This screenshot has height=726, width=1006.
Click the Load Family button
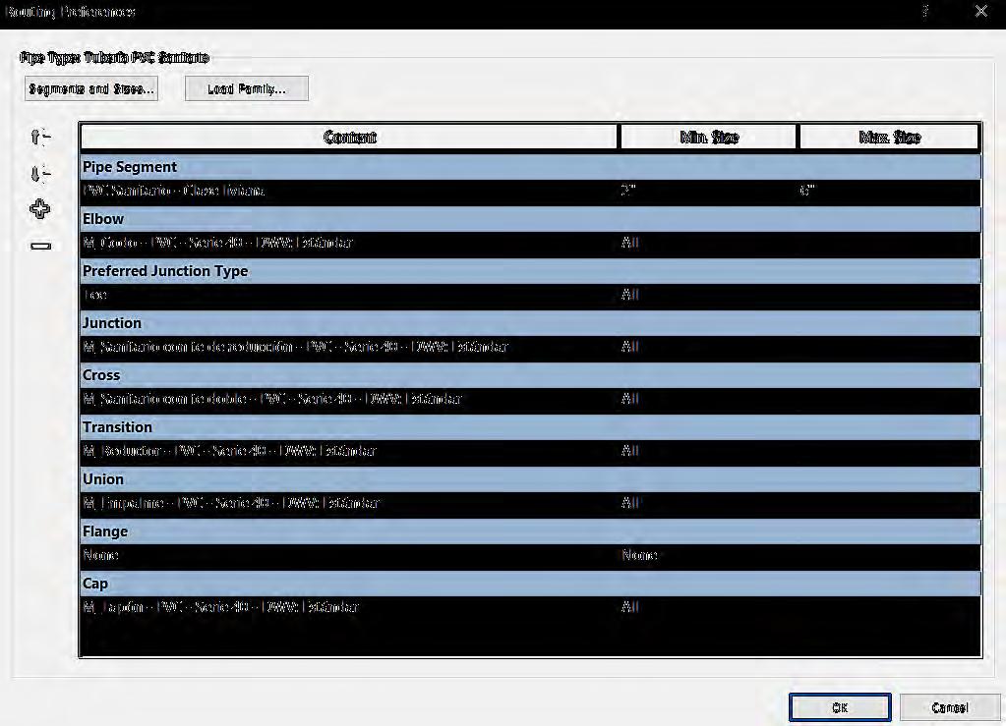[x=247, y=88]
